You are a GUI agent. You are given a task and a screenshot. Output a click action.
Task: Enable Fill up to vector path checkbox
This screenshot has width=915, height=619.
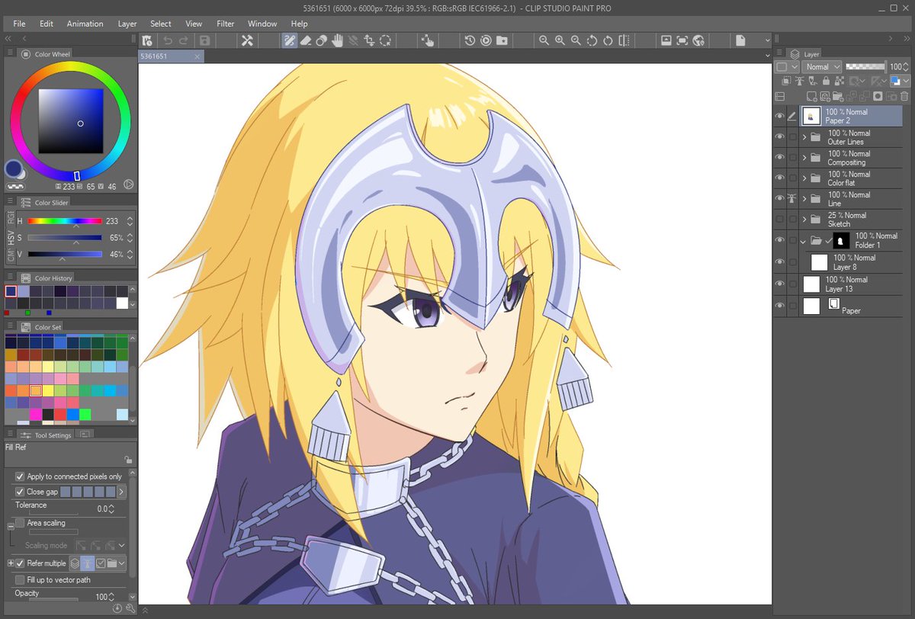(20, 580)
